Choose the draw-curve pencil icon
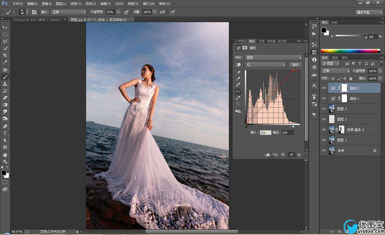The width and height of the screenshot is (385, 235). [x=238, y=98]
